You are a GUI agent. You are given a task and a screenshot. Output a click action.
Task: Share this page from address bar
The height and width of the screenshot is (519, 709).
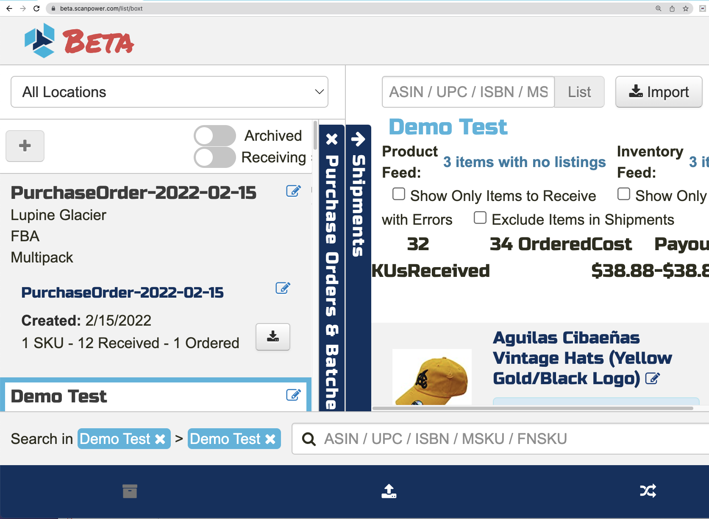(x=672, y=8)
